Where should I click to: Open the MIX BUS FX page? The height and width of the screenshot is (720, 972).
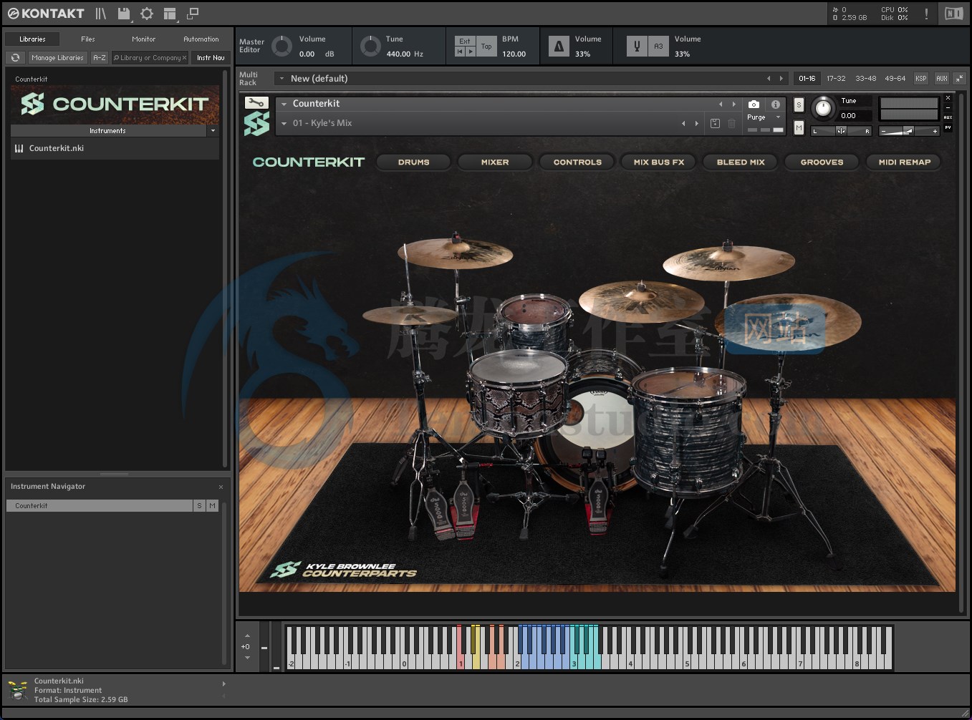tap(659, 162)
